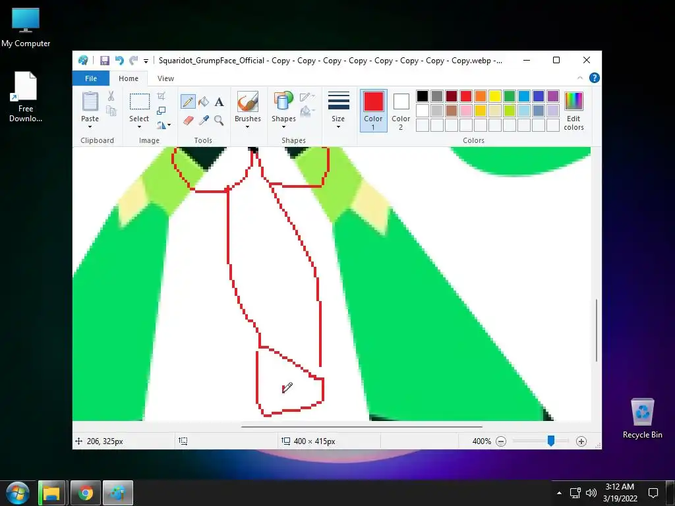Screen dimensions: 675x506
Task: Open the Free Download desktop shortcut
Action: [26, 97]
